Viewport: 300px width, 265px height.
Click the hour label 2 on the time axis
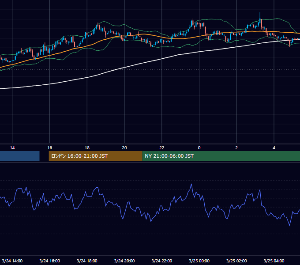point(236,148)
